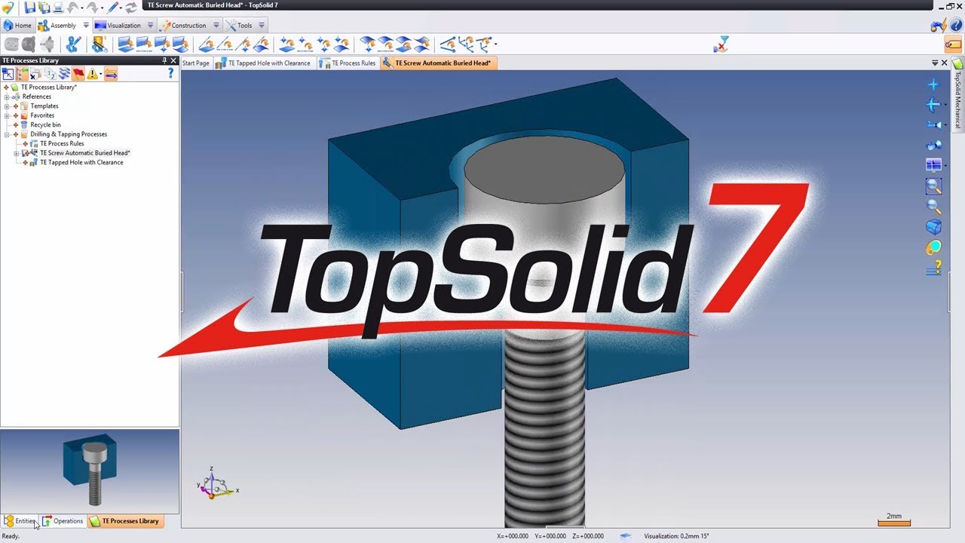Click the select-arrow square icon in library toolbar

[x=8, y=74]
